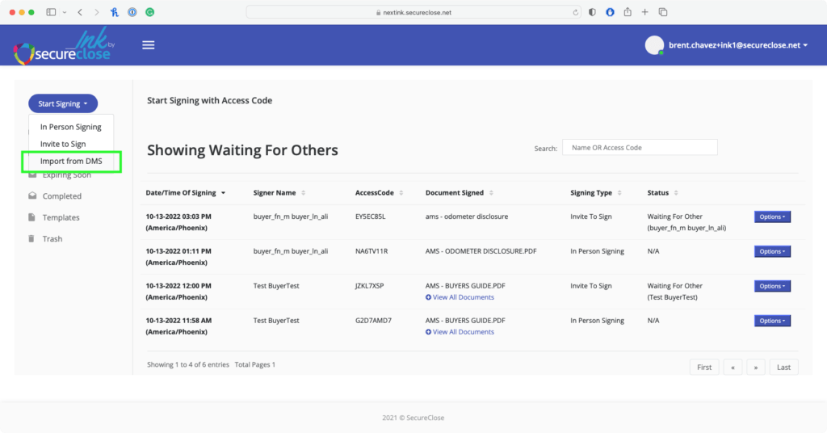Open Safari's share icon
The image size is (827, 433).
(x=627, y=12)
